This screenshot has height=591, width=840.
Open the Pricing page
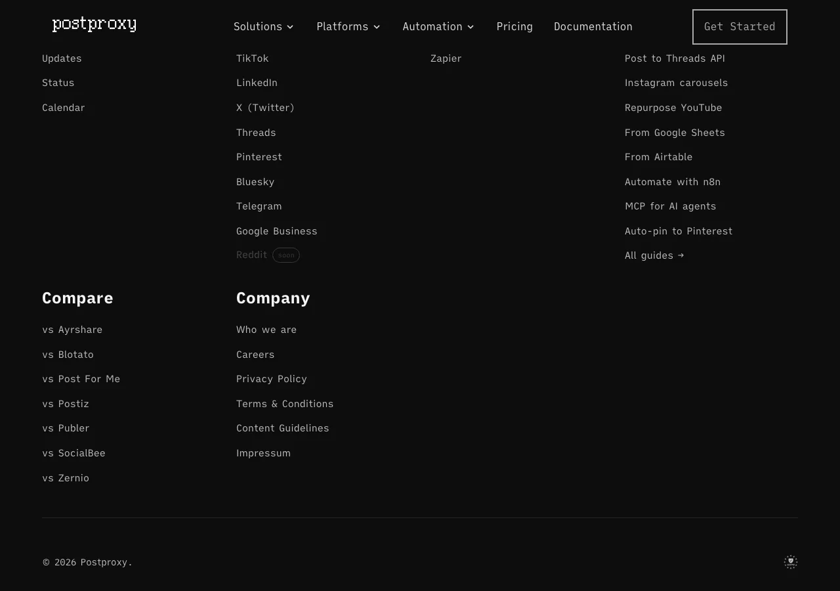(x=514, y=27)
